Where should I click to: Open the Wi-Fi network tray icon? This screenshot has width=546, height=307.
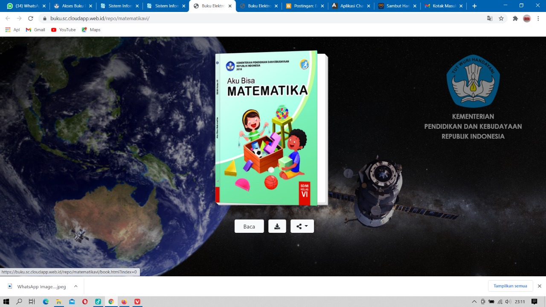tap(500, 301)
